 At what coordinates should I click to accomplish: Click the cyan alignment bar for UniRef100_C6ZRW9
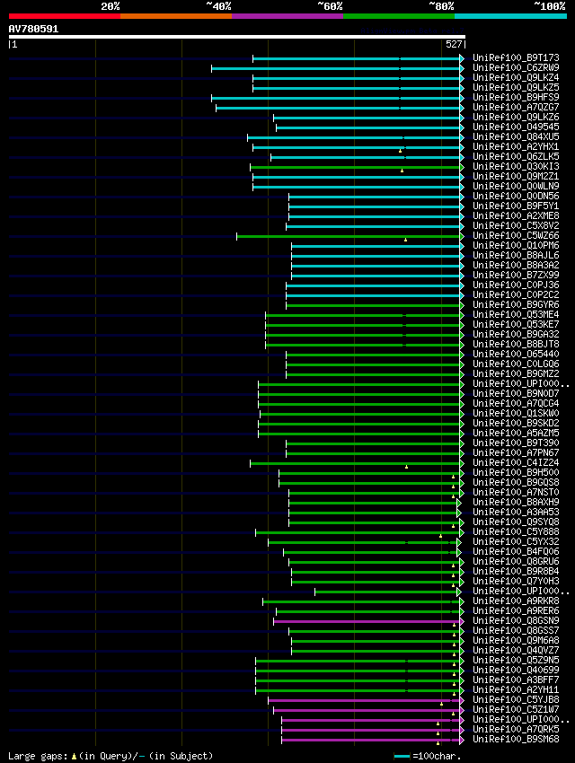[336, 68]
